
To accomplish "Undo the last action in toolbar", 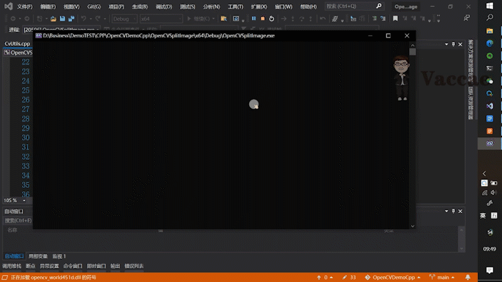I will [83, 19].
